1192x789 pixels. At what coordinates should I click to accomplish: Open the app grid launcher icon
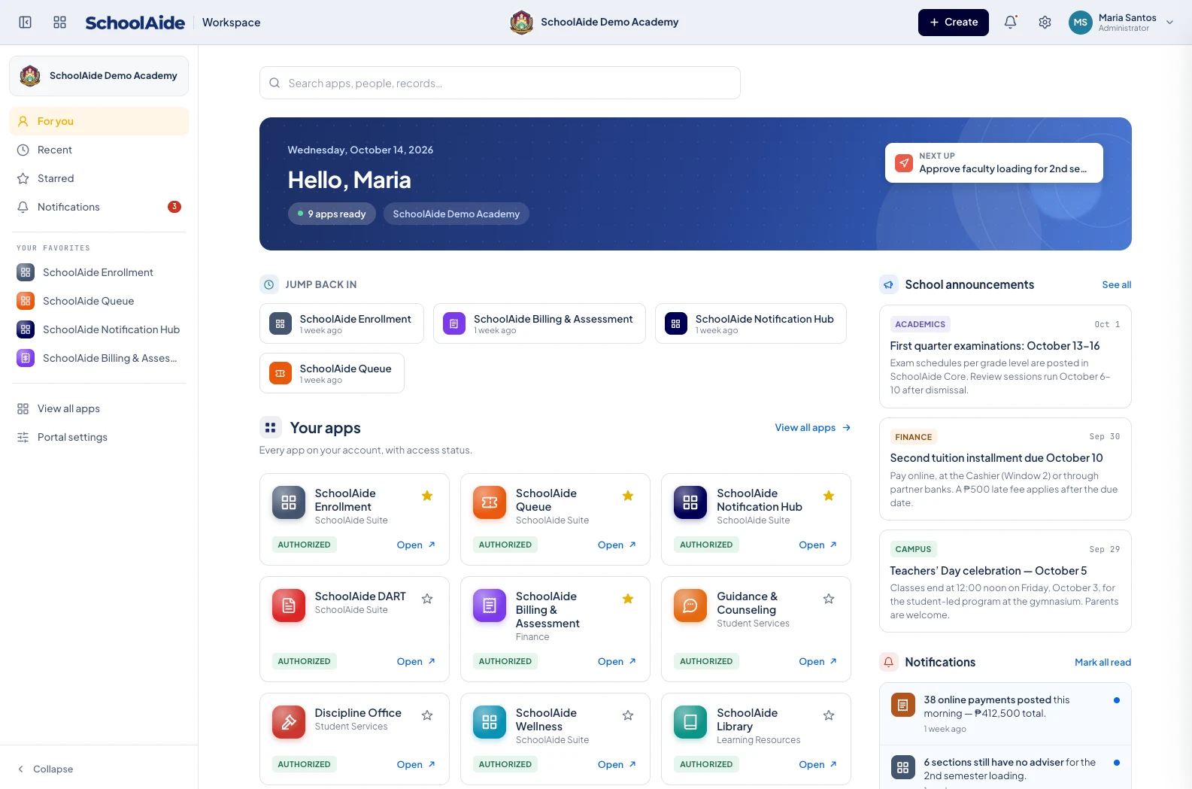click(x=60, y=23)
